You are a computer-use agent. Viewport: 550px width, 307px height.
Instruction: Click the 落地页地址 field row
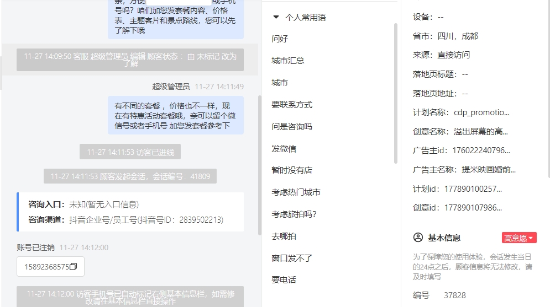pyautogui.click(x=441, y=93)
